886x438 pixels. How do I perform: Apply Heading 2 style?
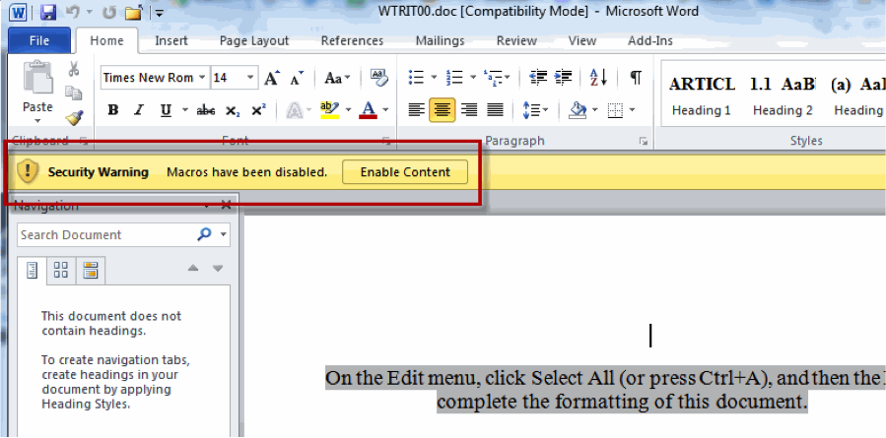(783, 96)
